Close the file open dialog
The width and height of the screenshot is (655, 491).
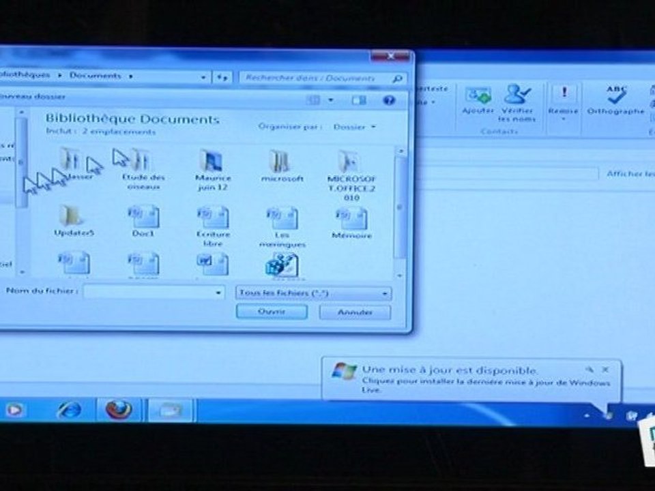tap(390, 55)
